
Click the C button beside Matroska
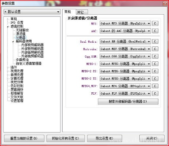(155, 49)
